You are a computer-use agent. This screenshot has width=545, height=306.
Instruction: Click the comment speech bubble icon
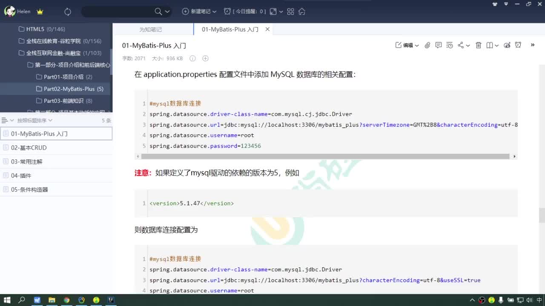[439, 45]
